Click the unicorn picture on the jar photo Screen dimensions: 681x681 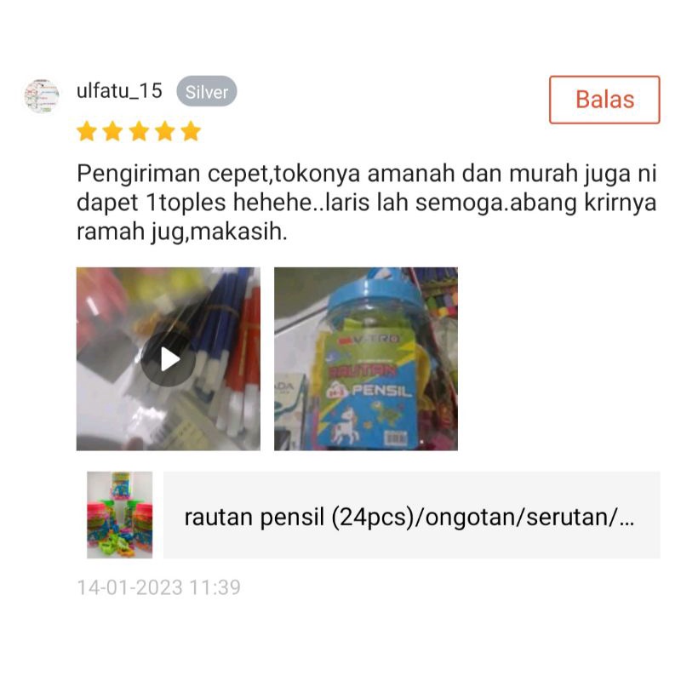click(346, 424)
